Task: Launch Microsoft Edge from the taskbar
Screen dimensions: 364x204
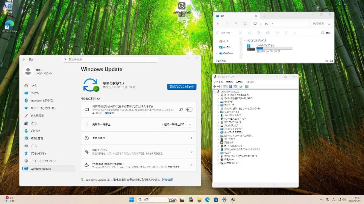Action: click(207, 200)
